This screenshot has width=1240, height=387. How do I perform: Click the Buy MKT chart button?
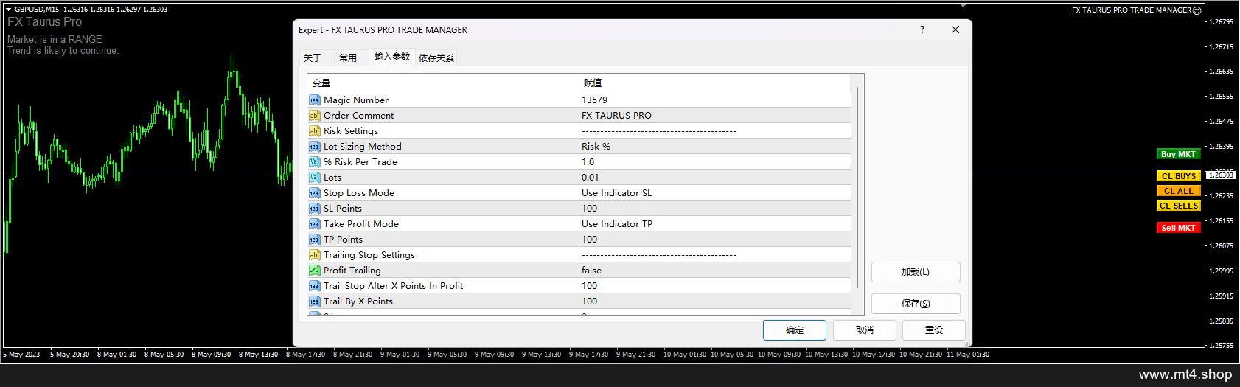click(1178, 154)
